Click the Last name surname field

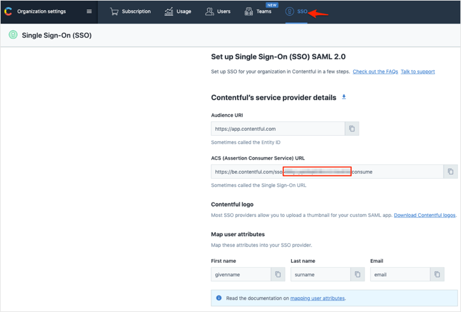(x=321, y=274)
